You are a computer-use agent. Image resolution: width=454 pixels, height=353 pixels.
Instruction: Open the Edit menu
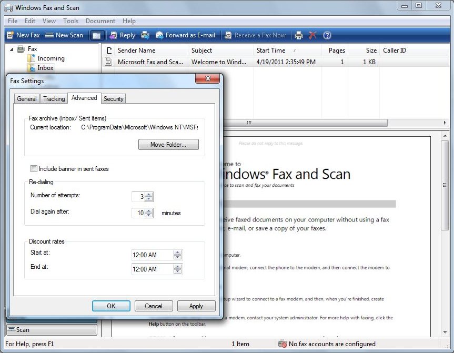pos(30,21)
